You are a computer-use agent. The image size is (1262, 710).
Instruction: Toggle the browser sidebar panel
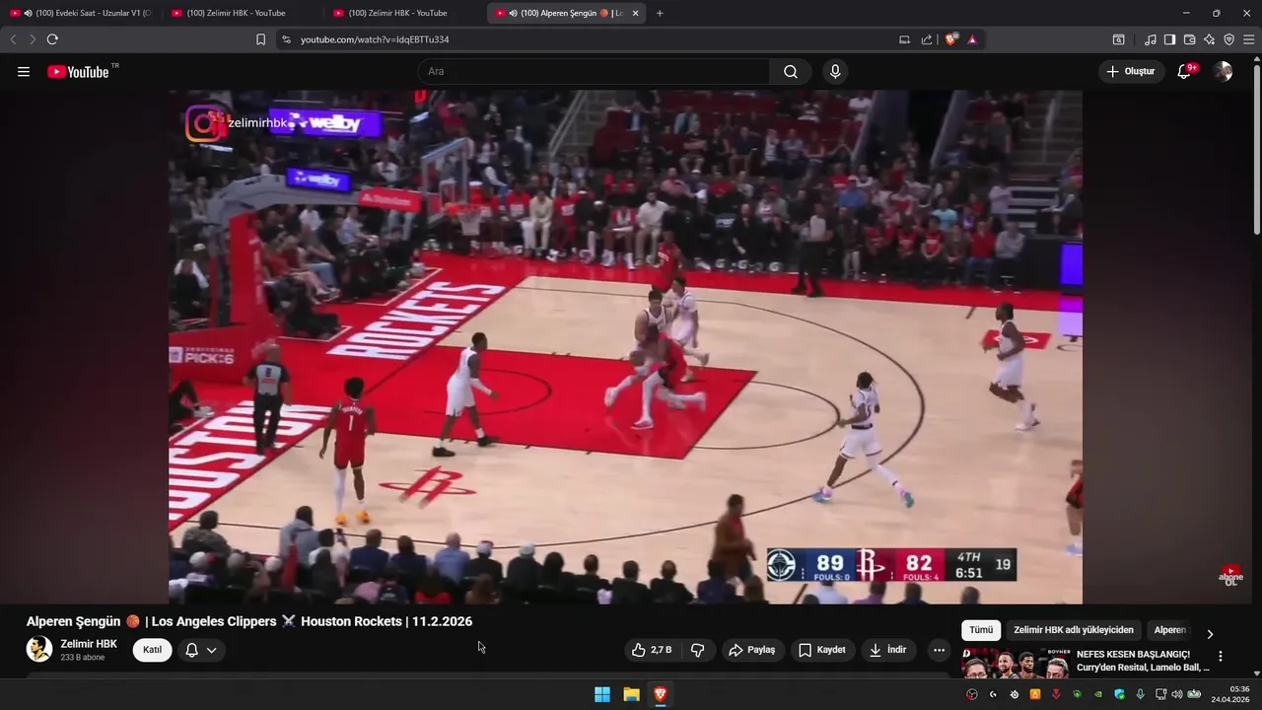(1169, 39)
